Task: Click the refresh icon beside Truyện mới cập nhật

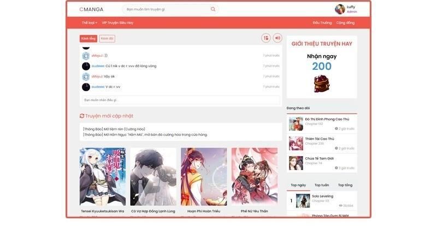Action: coord(82,116)
